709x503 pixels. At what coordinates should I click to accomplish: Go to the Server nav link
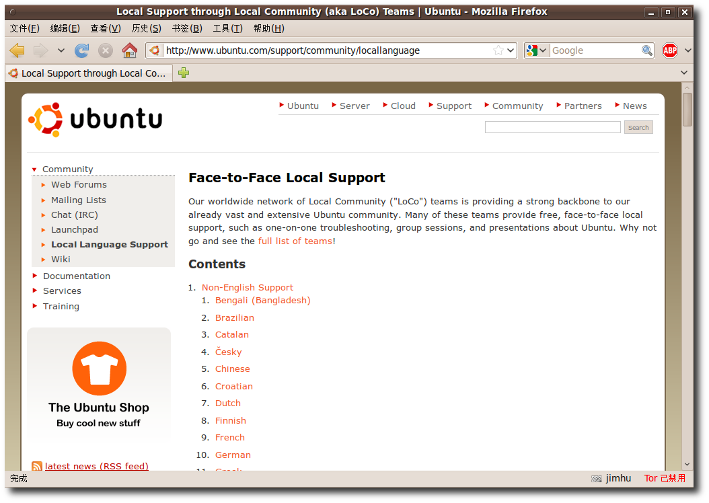[x=354, y=106]
